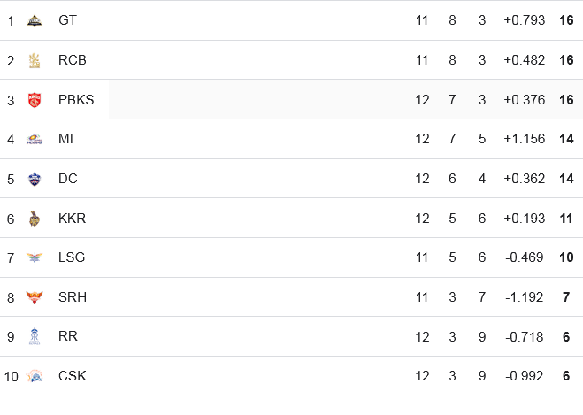This screenshot has width=583, height=415.
Task: Select the KKR team name
Action: pos(72,219)
